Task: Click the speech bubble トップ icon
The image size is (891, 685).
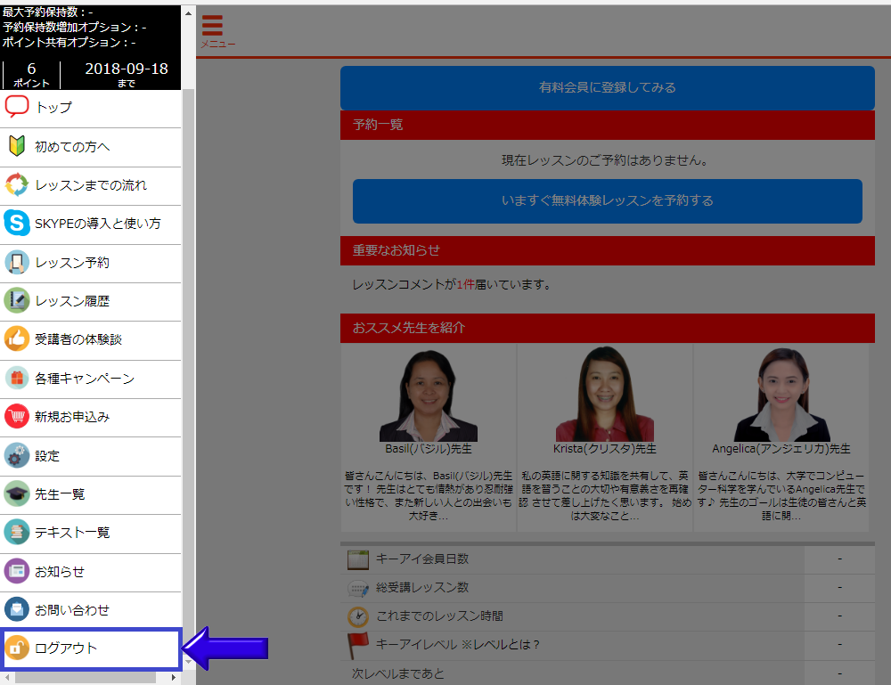Action: pos(16,106)
